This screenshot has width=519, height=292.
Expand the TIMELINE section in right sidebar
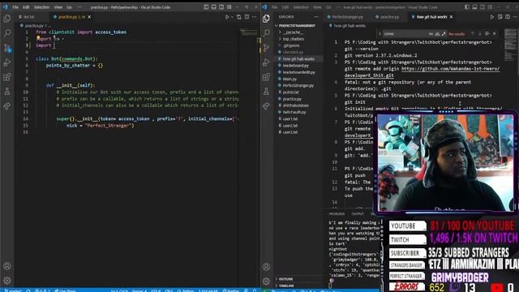click(x=286, y=286)
